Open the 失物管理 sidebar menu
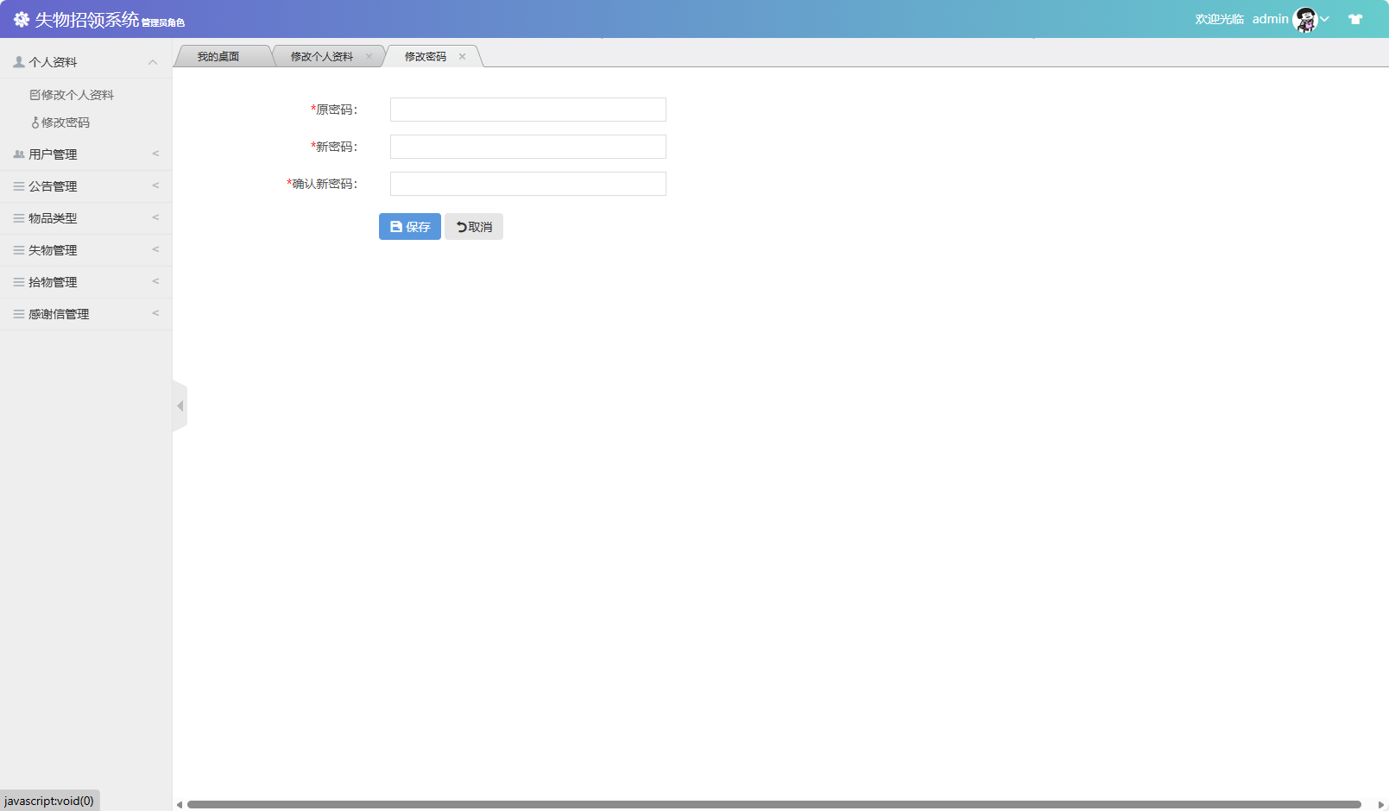The image size is (1389, 811). (86, 250)
